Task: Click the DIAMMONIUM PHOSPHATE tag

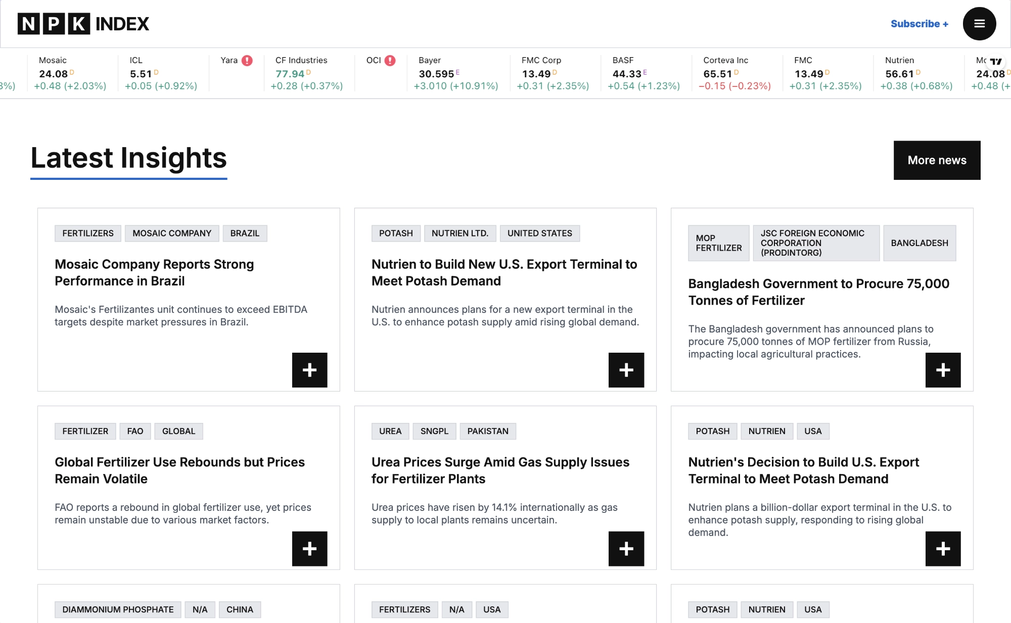Action: pos(118,609)
